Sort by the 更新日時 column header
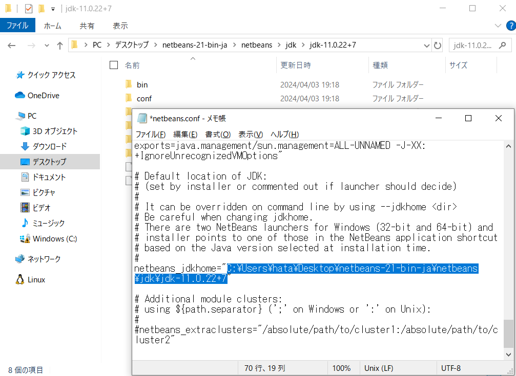Viewport: 516px width, 376px height. point(296,65)
